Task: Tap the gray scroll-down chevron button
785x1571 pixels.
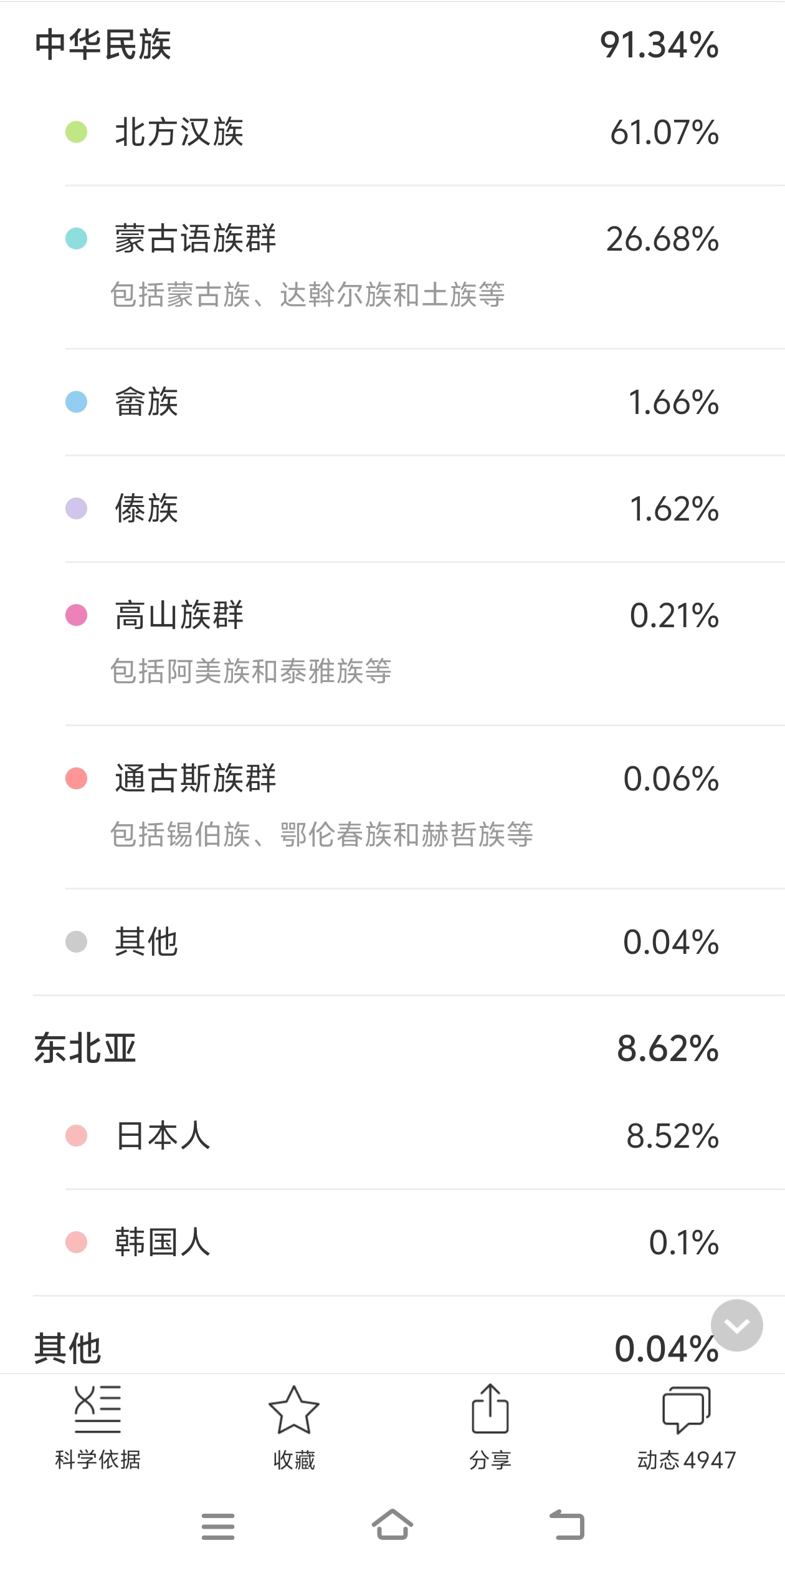Action: (x=736, y=1325)
